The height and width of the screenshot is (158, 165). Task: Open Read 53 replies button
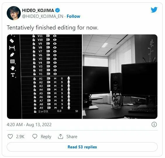[x=82, y=147]
